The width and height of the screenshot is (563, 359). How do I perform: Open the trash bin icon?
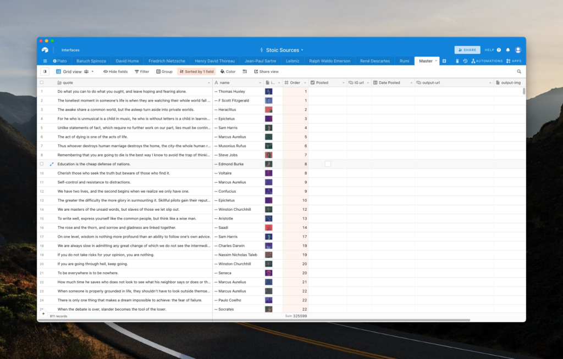point(457,61)
